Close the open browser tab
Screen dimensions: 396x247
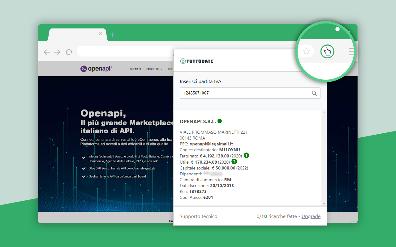tap(100, 34)
